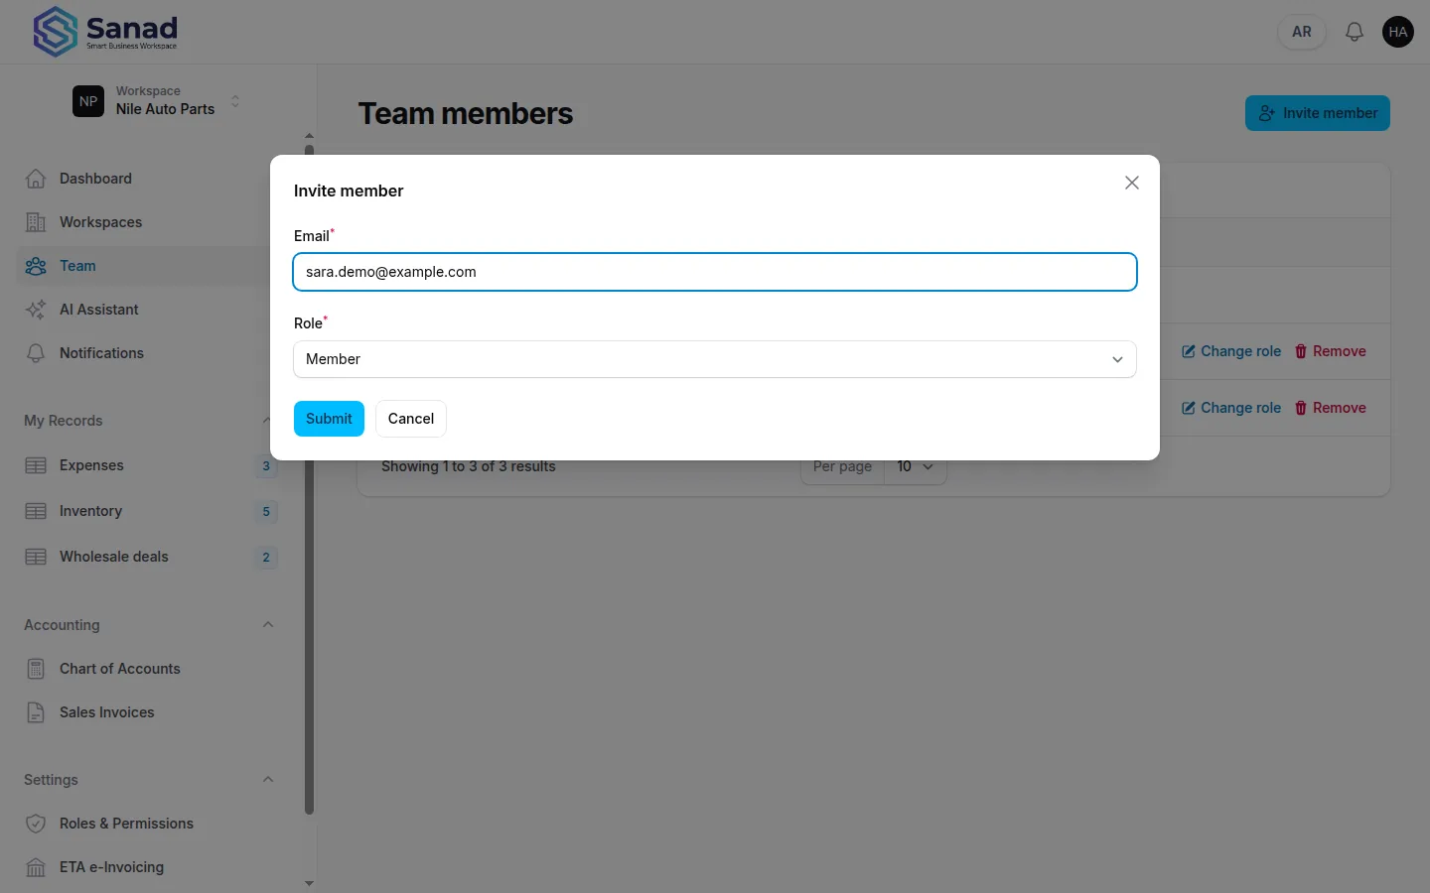The image size is (1430, 893).
Task: Open the Nile Auto Parts workspace switcher
Action: (x=159, y=100)
